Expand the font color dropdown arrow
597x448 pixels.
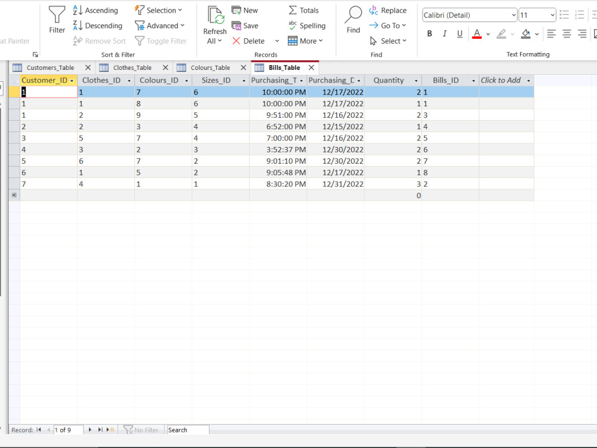488,34
